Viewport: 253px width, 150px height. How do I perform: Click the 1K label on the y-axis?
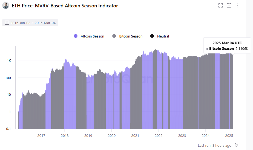coord(9,61)
